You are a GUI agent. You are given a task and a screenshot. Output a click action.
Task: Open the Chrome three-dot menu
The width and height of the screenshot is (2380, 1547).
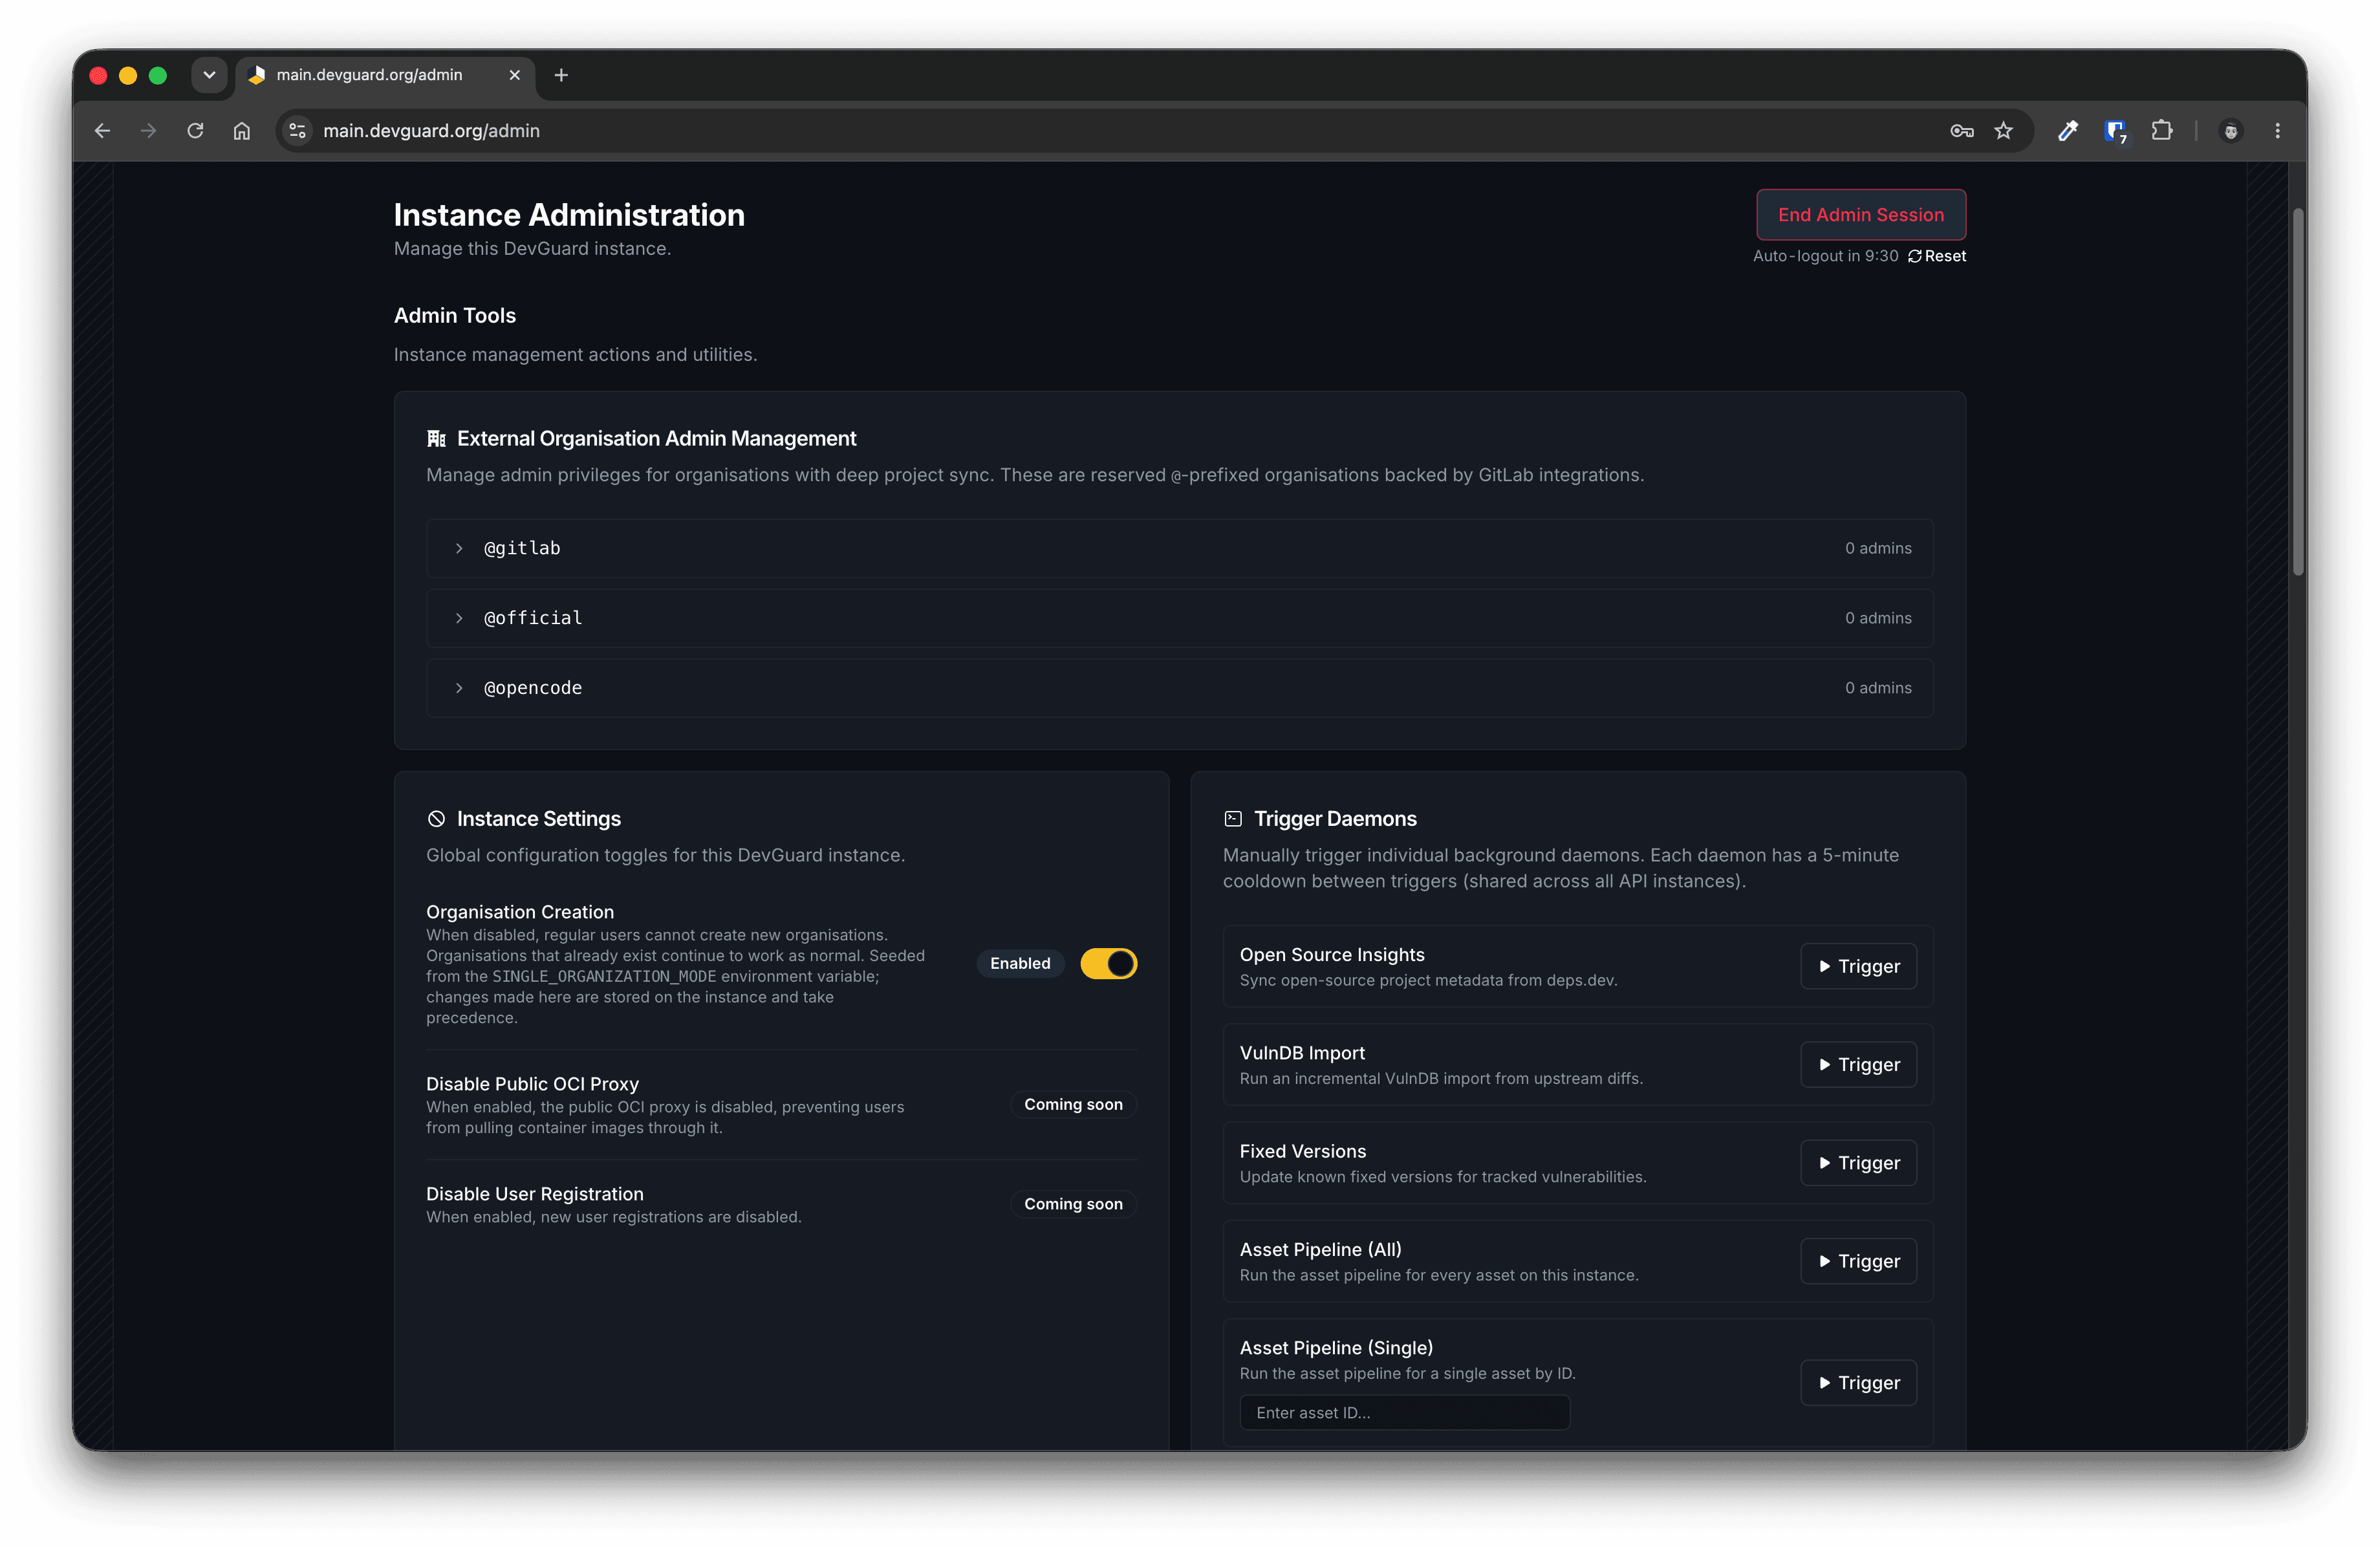[x=2277, y=131]
